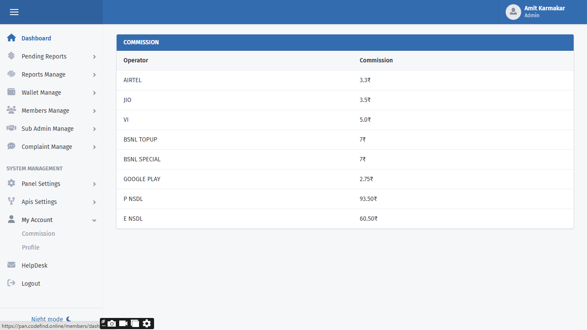The width and height of the screenshot is (587, 330).
Task: Expand Wallet Manage chevron
Action: click(x=94, y=93)
